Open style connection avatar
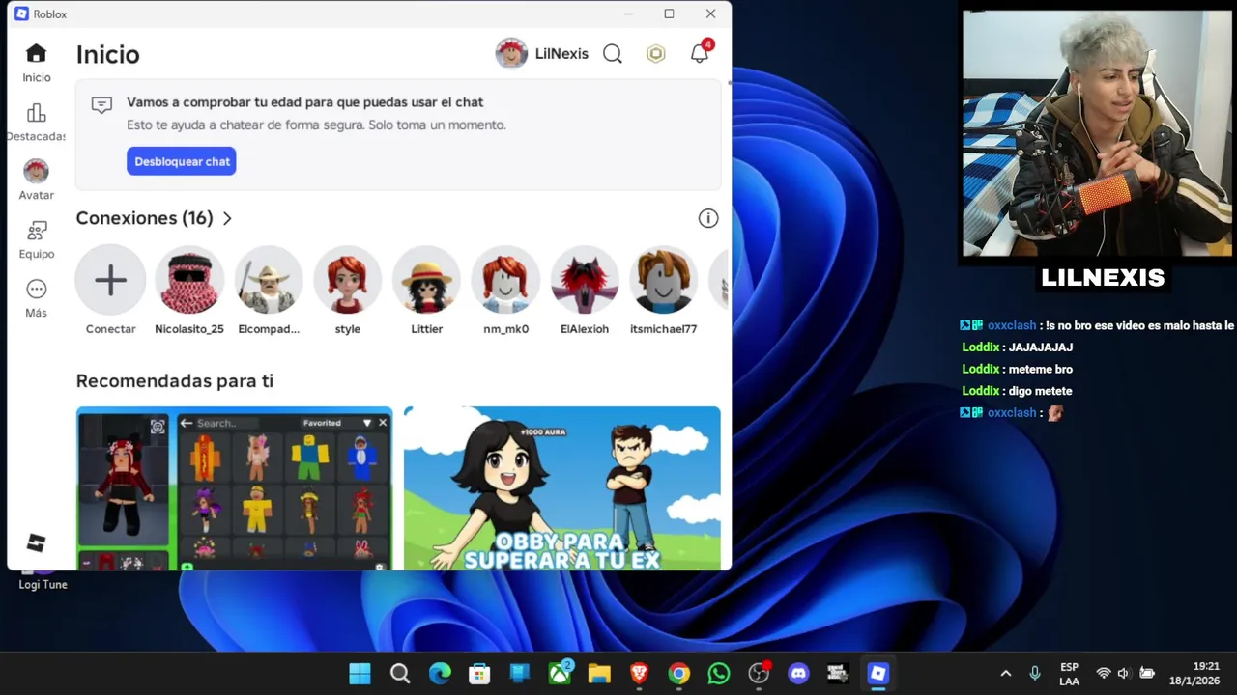 348,281
